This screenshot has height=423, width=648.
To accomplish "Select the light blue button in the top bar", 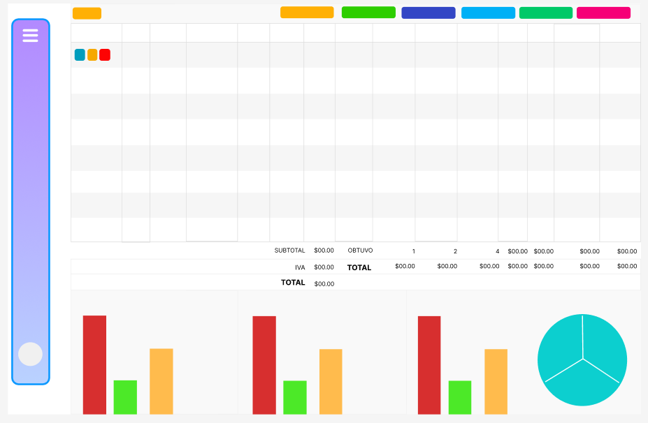I will point(488,13).
